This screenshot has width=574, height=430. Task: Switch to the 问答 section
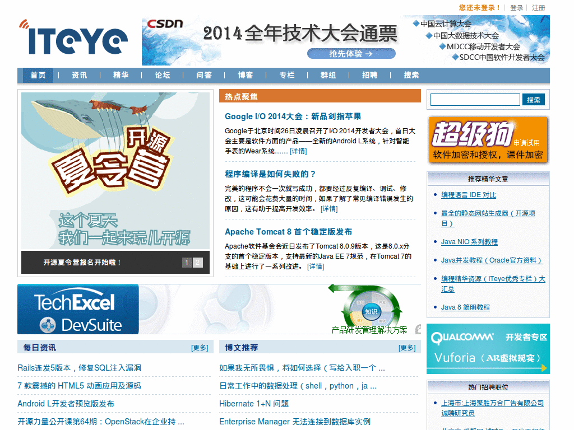tap(204, 75)
